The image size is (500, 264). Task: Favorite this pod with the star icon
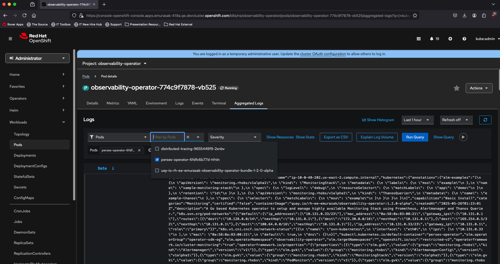point(457,88)
